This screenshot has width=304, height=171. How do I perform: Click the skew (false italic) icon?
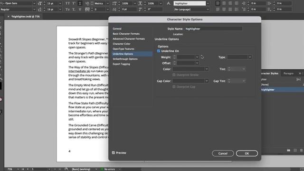(140, 9)
